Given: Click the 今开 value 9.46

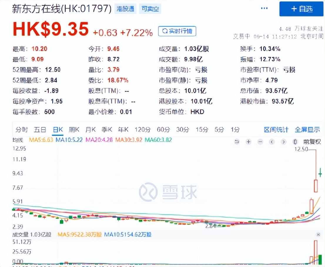Looking at the screenshot, I should 113,49.
